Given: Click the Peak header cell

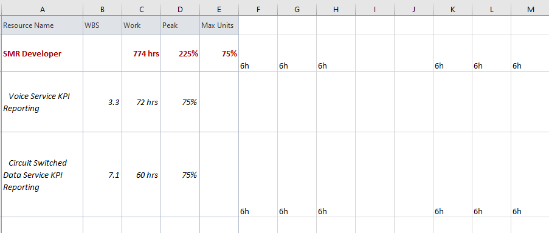Looking at the screenshot, I should (181, 25).
